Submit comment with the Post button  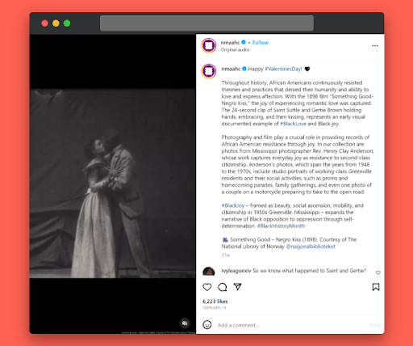(x=374, y=325)
